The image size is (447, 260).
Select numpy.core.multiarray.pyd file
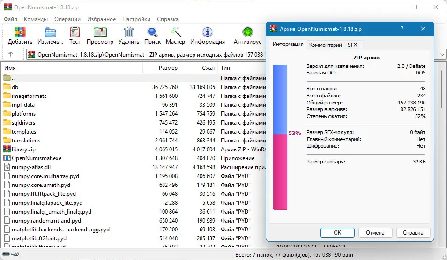45,176
